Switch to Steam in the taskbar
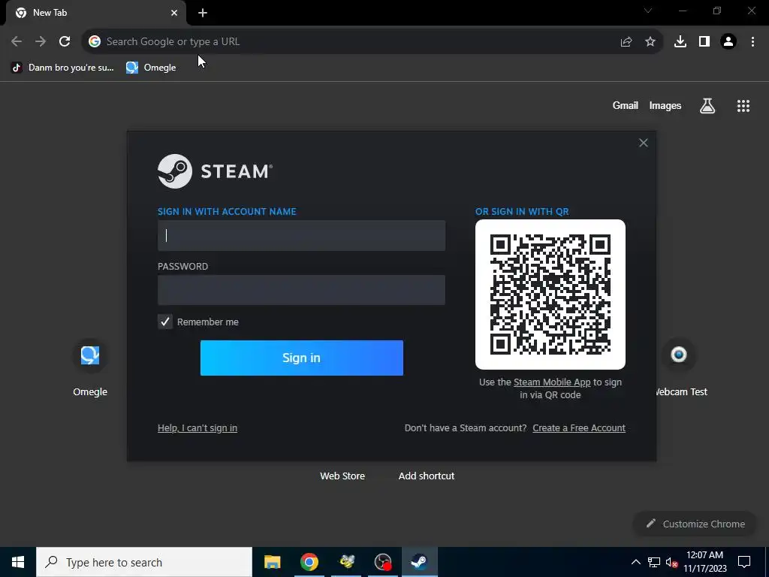Screen dimensions: 769x577 (x=419, y=562)
